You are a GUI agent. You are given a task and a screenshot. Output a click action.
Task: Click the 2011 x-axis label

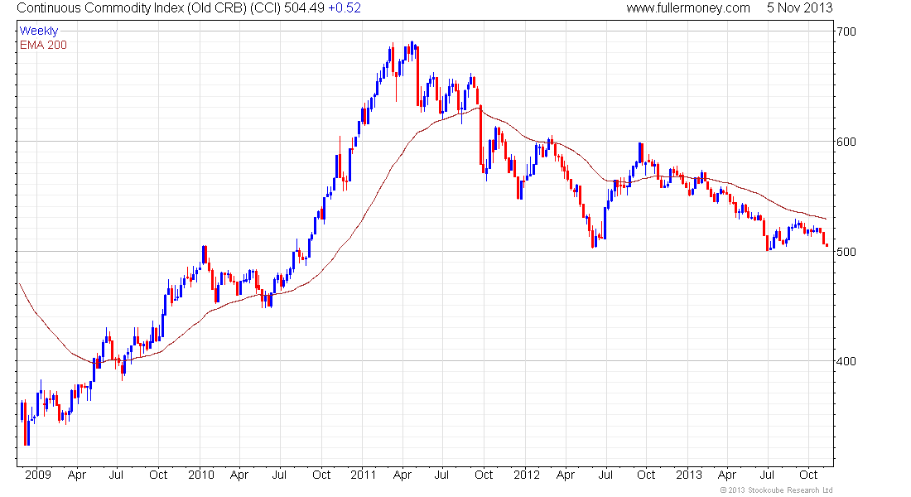click(x=363, y=475)
